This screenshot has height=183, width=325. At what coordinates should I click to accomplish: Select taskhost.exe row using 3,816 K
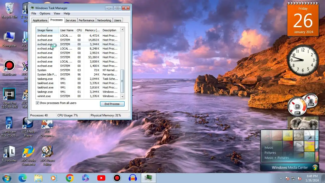click(78, 87)
